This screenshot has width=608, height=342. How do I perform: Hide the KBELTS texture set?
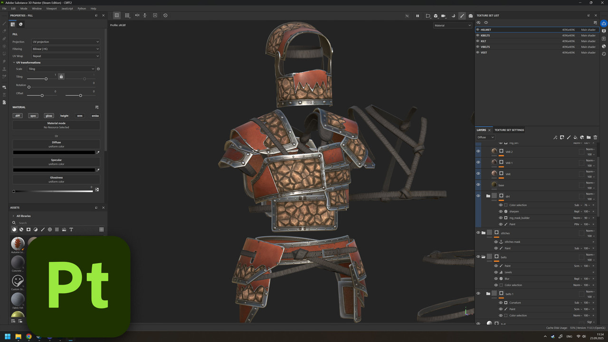(478, 35)
